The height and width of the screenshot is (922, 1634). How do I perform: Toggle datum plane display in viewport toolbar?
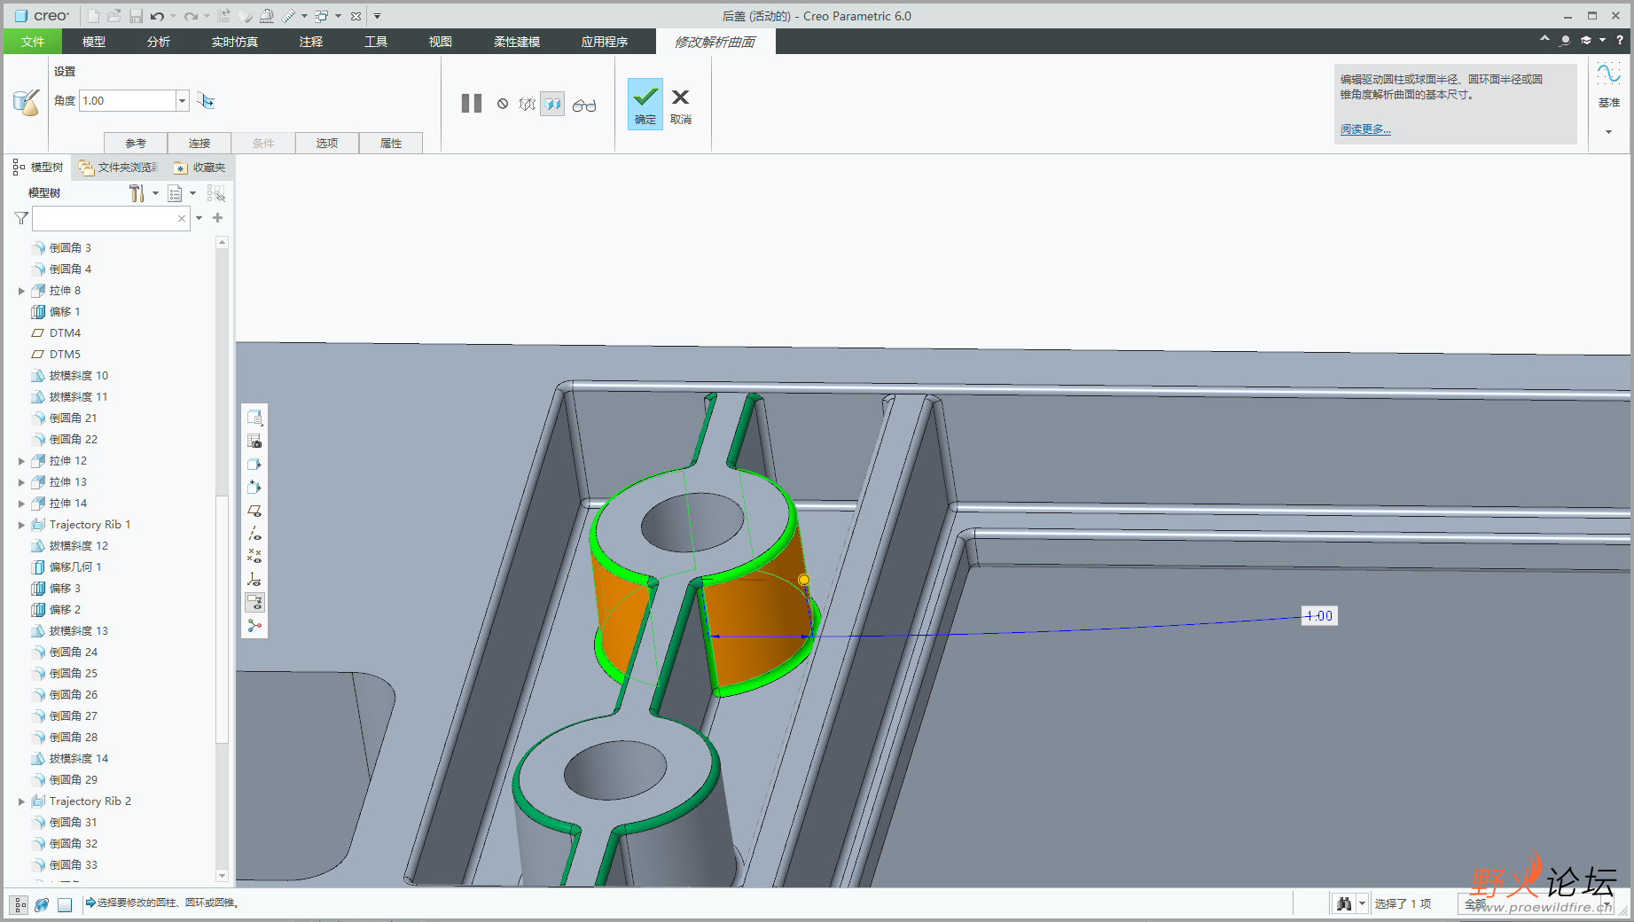(254, 511)
